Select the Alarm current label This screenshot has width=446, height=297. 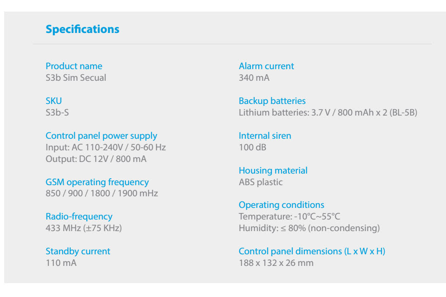pos(266,66)
